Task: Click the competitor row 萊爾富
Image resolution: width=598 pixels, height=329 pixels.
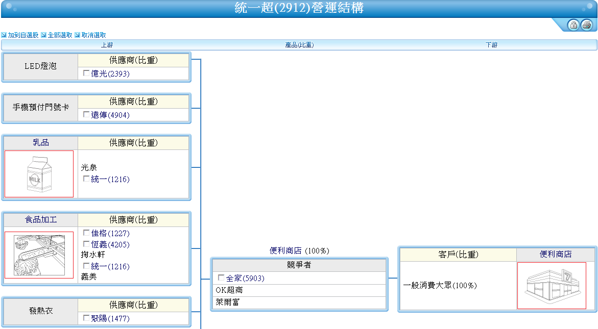Action: (x=299, y=302)
